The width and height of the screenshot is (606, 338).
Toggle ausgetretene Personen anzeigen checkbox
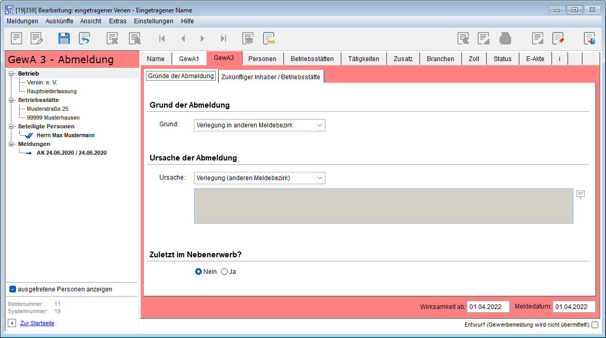12,289
